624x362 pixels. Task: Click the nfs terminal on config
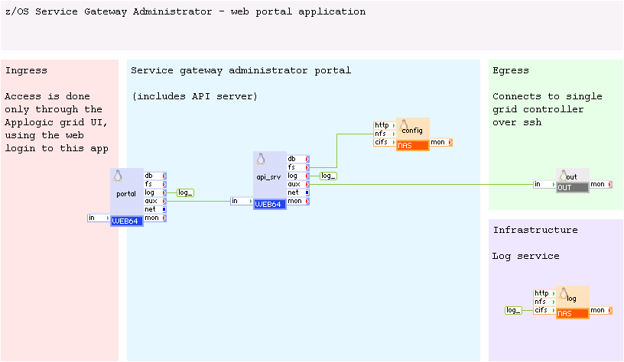[x=385, y=134]
